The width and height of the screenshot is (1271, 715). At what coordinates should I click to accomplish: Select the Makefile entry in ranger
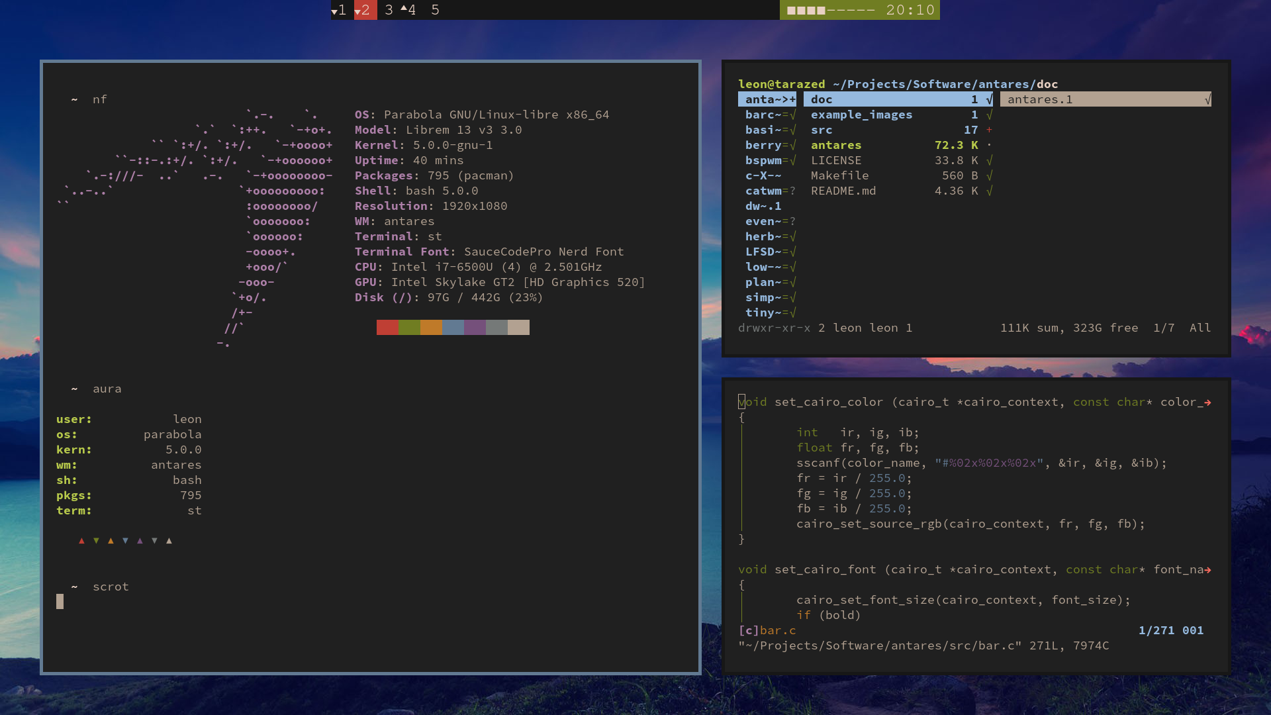(x=839, y=176)
